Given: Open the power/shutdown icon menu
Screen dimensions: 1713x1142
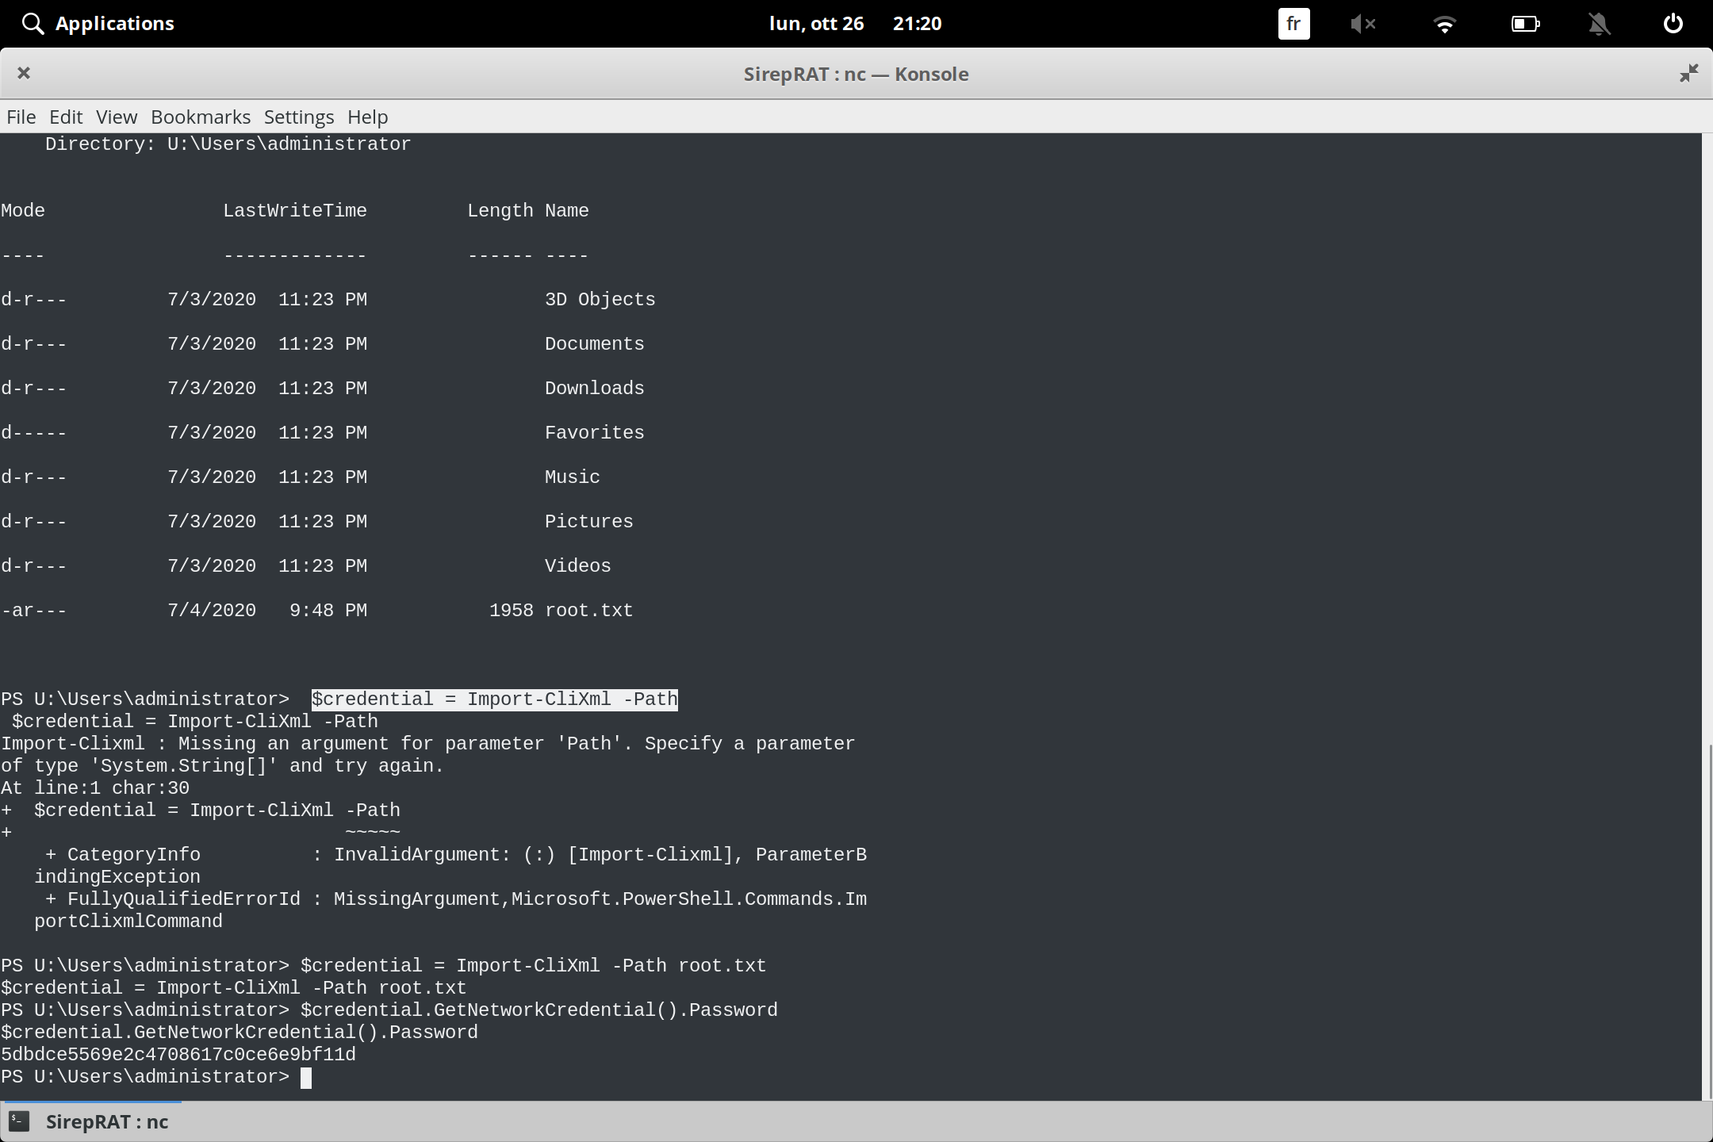Looking at the screenshot, I should (1672, 23).
